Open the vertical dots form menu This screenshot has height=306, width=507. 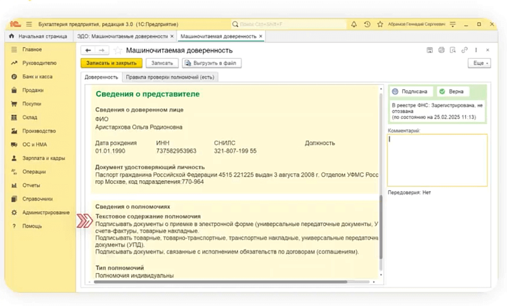[x=476, y=50]
